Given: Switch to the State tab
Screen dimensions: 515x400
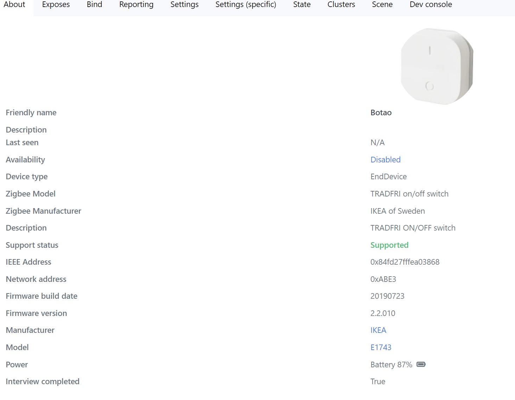Looking at the screenshot, I should (301, 5).
